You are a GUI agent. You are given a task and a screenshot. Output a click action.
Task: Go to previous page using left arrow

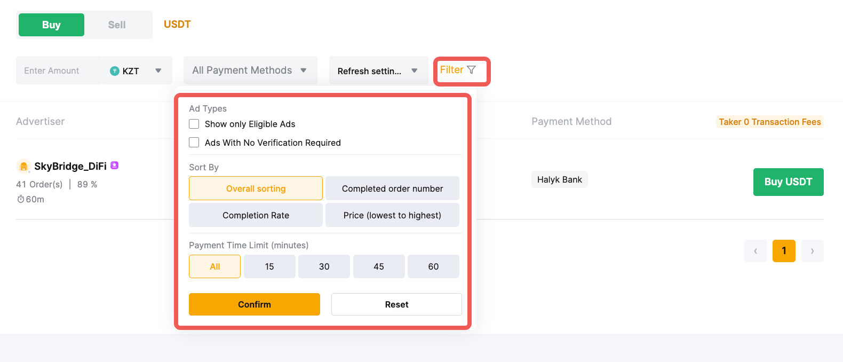coord(755,251)
